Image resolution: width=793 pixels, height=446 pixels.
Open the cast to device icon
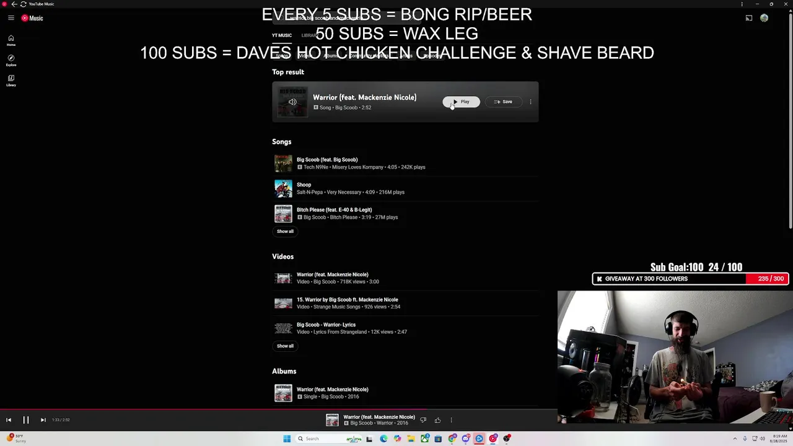click(x=748, y=18)
